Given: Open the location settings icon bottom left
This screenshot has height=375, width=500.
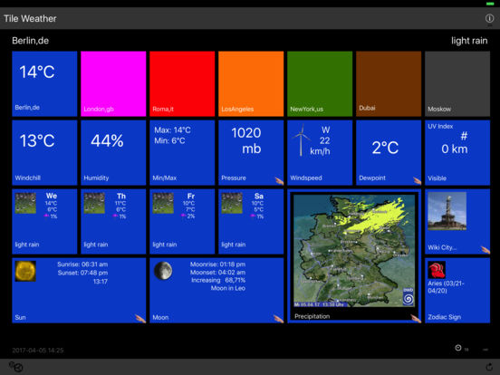Looking at the screenshot, I should tap(15, 367).
